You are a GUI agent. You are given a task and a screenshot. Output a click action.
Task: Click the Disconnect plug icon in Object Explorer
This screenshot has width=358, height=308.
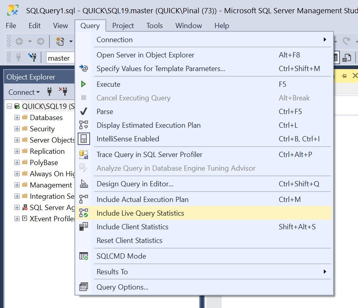[x=63, y=91]
